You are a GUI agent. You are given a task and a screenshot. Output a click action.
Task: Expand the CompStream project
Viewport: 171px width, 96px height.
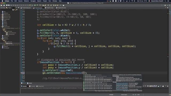(1, 19)
